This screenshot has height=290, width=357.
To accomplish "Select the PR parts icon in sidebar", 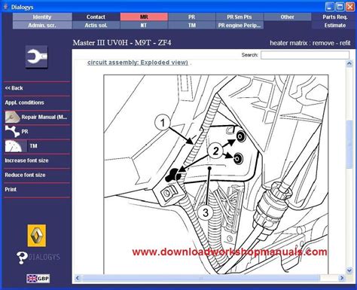I will point(12,131).
